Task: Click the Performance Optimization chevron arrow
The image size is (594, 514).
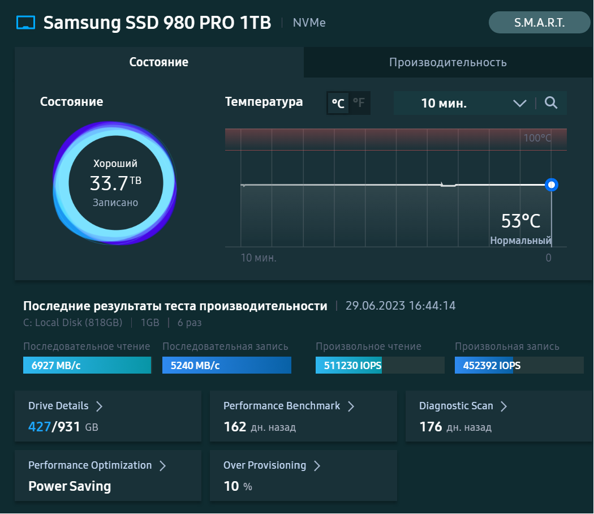Action: (162, 466)
